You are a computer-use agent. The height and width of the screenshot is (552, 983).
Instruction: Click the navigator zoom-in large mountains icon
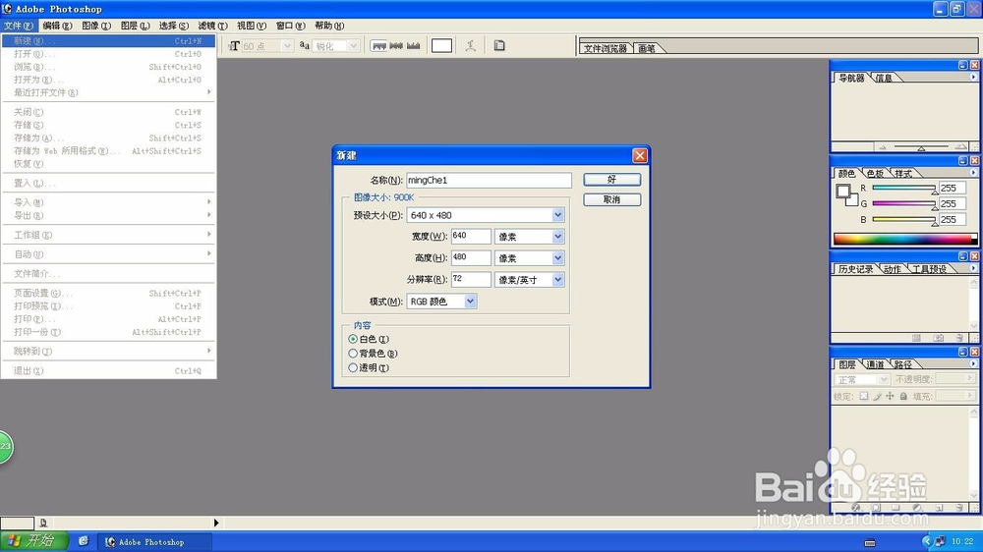(961, 147)
